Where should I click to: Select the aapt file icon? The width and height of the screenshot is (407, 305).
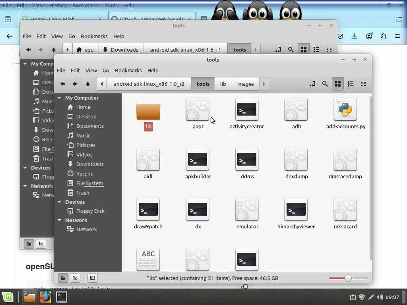197,109
